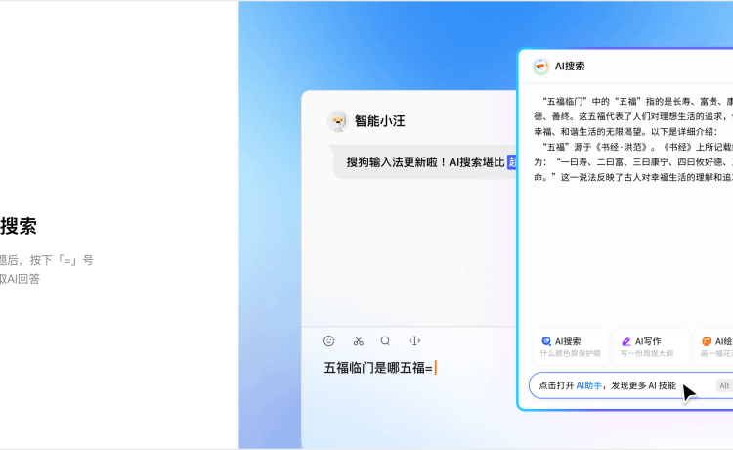Click into the 五福临门是哪五福= text field

410,368
